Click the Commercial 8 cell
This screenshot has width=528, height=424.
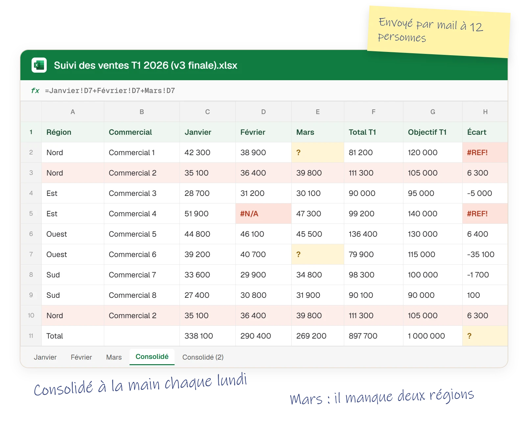[142, 295]
